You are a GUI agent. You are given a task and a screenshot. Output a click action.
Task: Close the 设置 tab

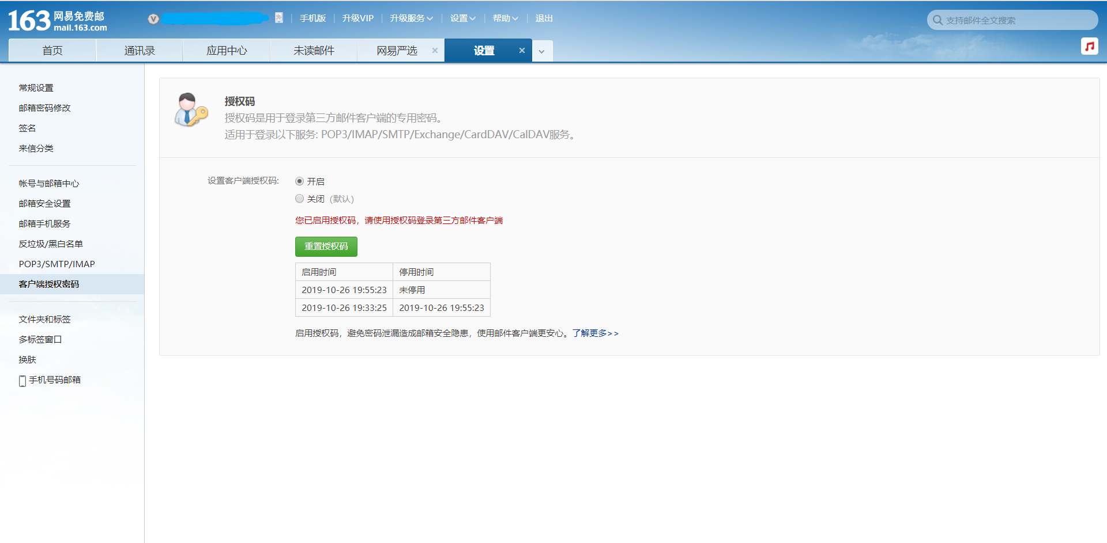click(x=522, y=50)
